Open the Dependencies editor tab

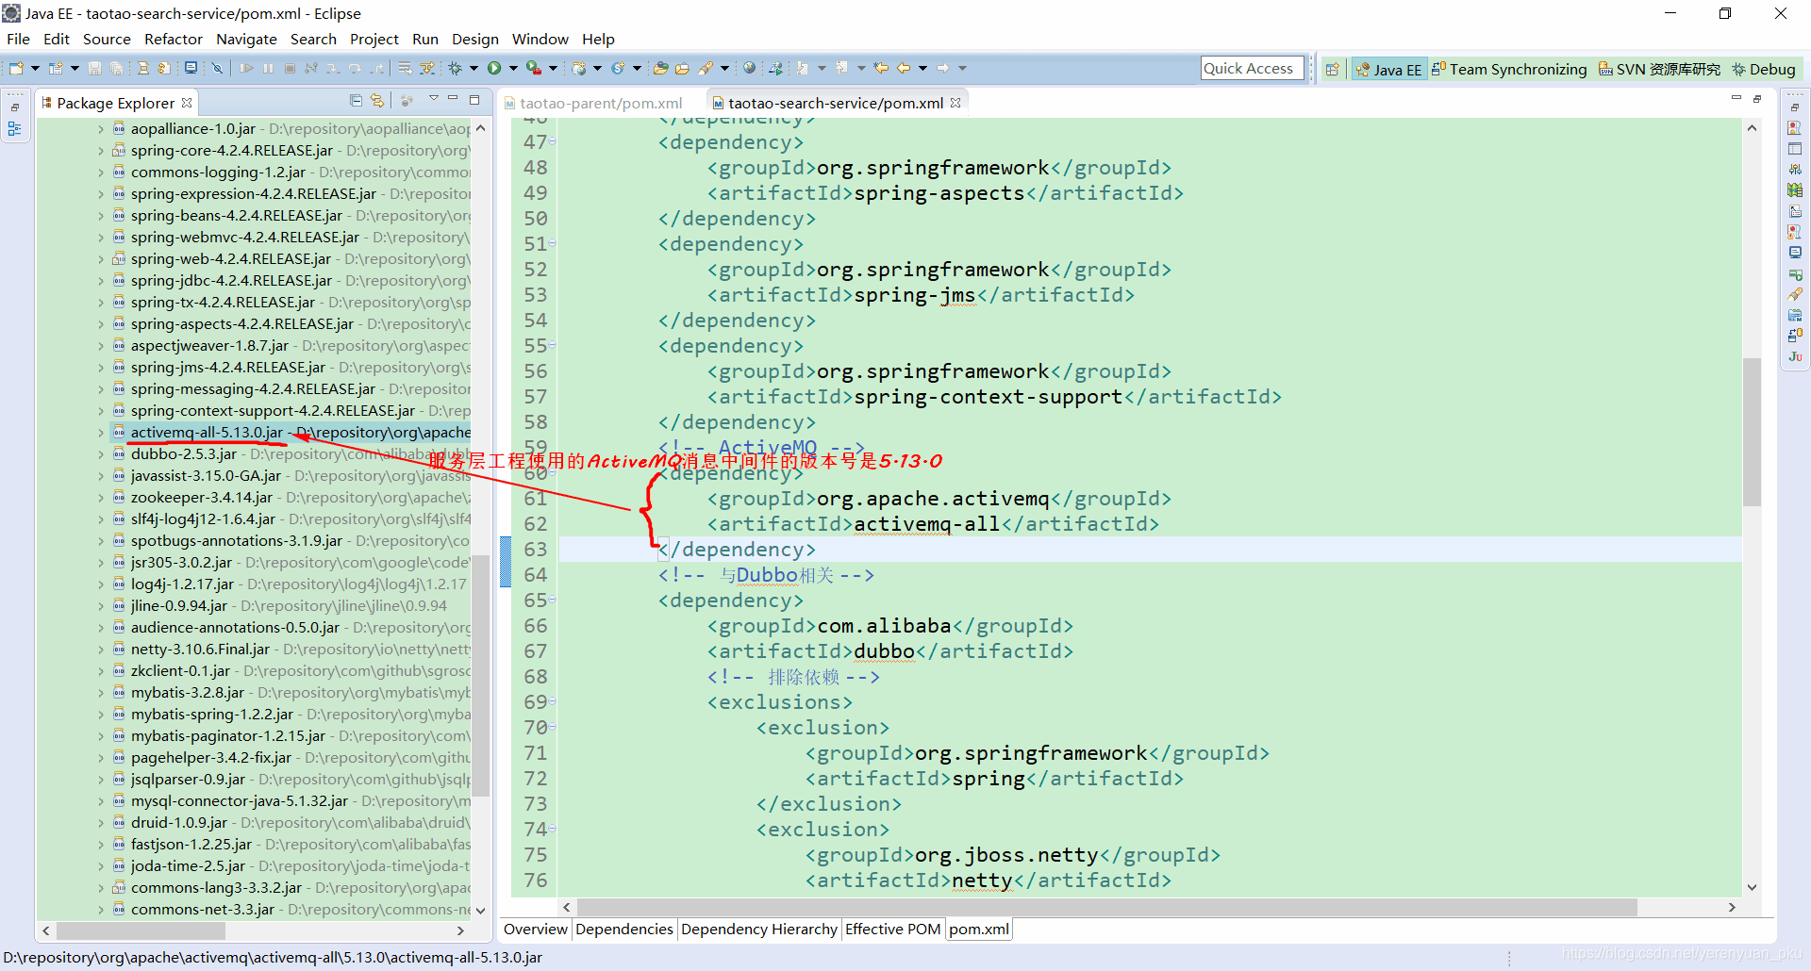(624, 929)
